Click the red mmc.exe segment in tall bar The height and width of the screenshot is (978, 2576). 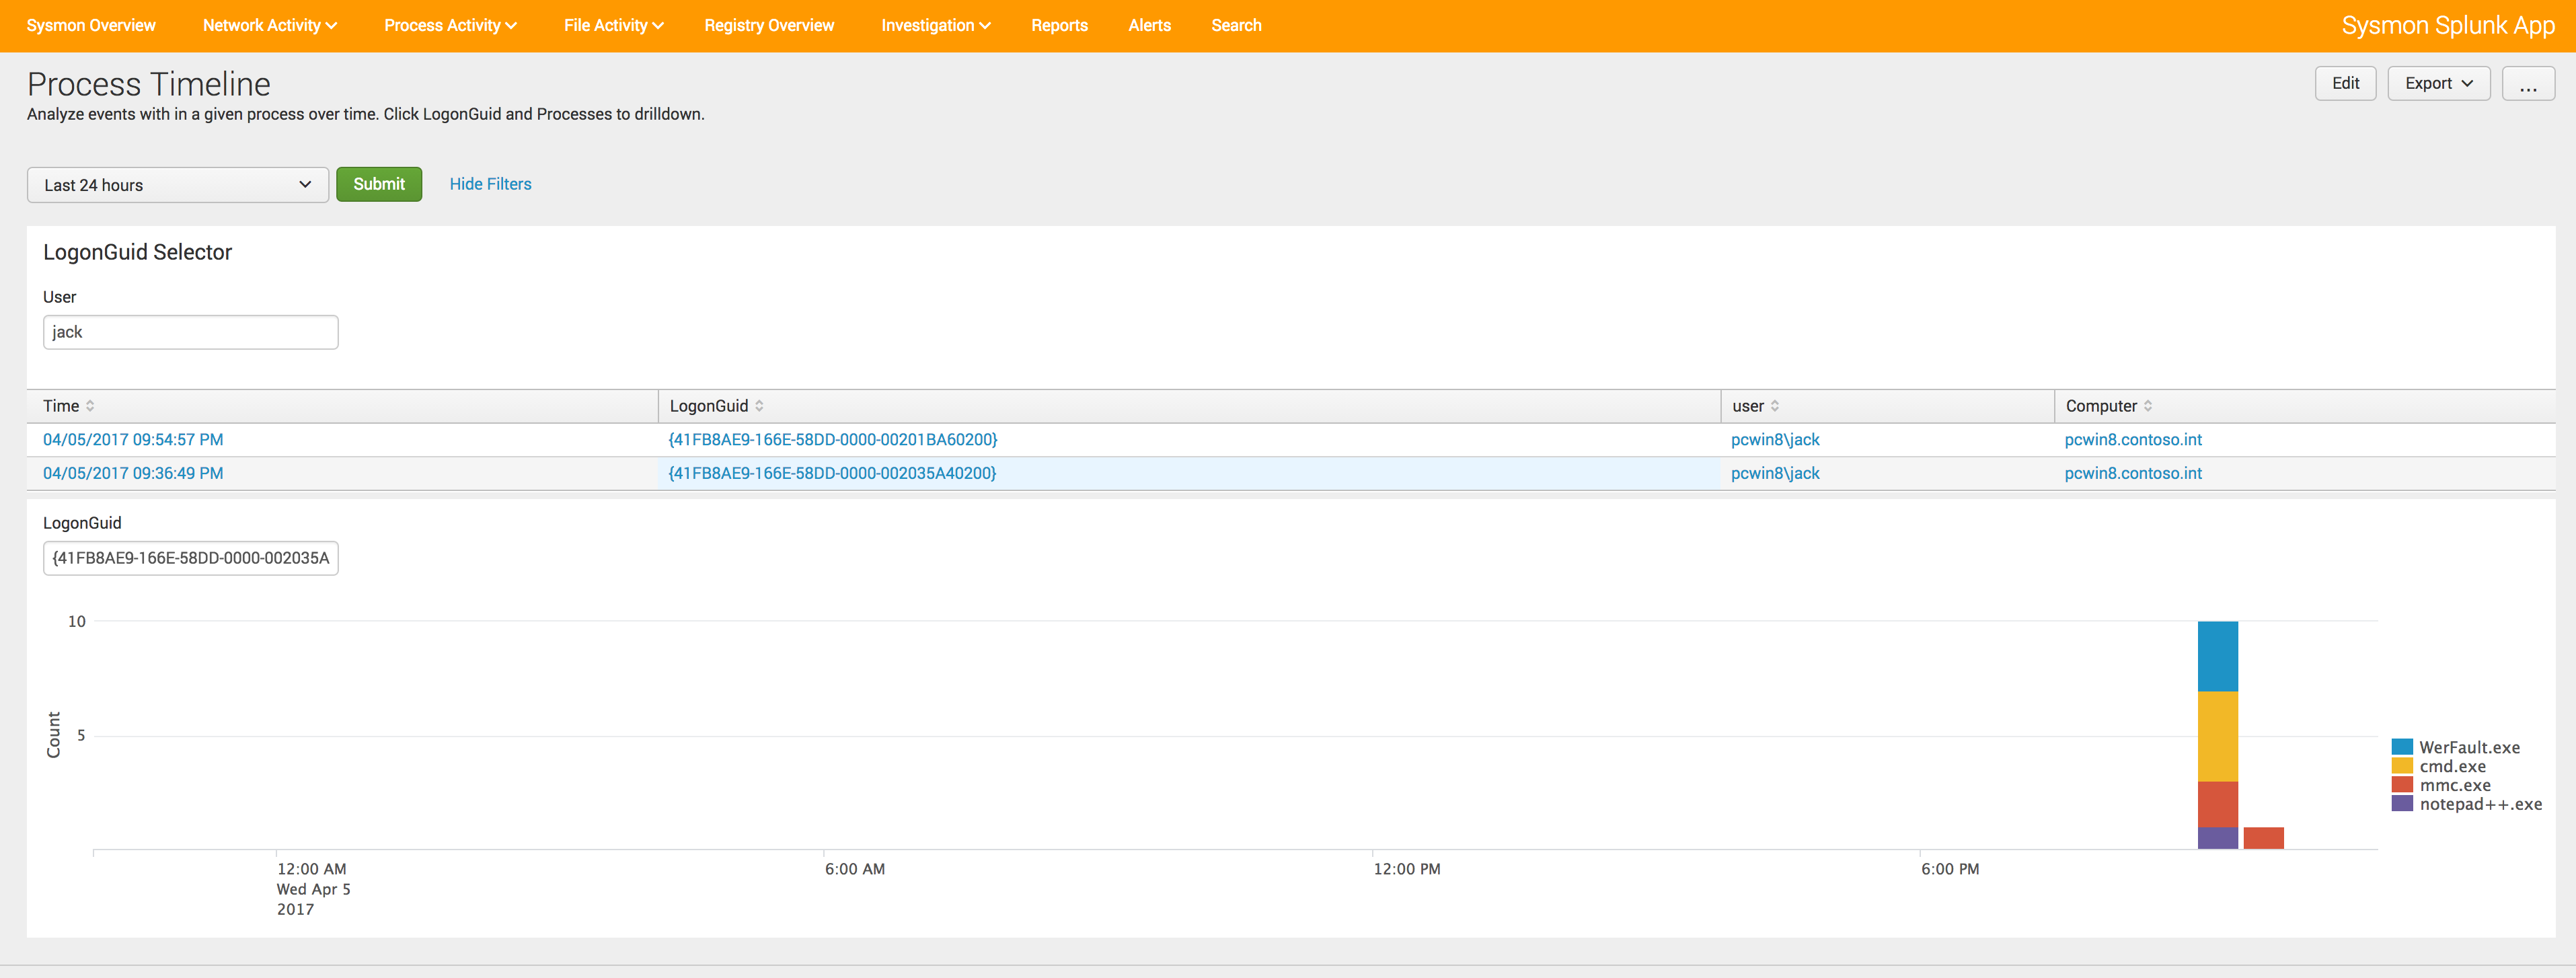click(x=2217, y=804)
